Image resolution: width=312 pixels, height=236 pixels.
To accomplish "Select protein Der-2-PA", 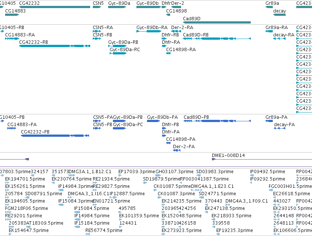I will coord(177,150).
